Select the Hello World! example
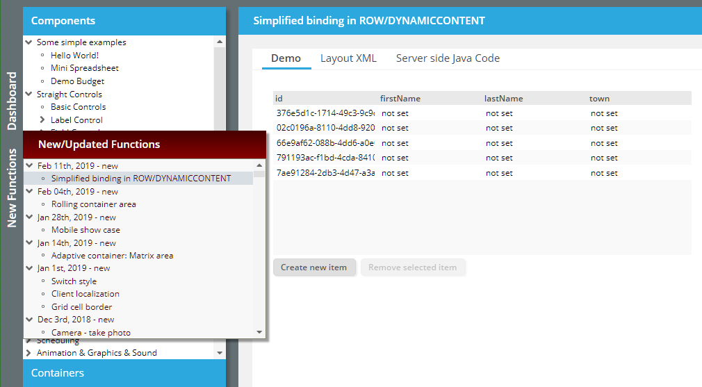This screenshot has width=702, height=387. pyautogui.click(x=74, y=56)
